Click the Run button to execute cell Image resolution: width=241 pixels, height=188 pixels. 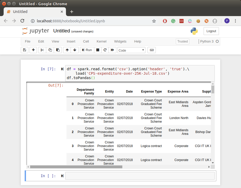87,50
